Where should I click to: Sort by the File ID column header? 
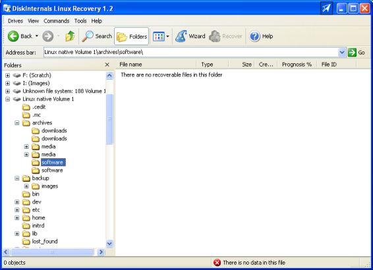point(337,65)
